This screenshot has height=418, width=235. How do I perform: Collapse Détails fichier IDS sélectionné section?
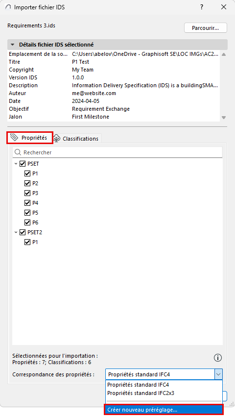[12, 45]
